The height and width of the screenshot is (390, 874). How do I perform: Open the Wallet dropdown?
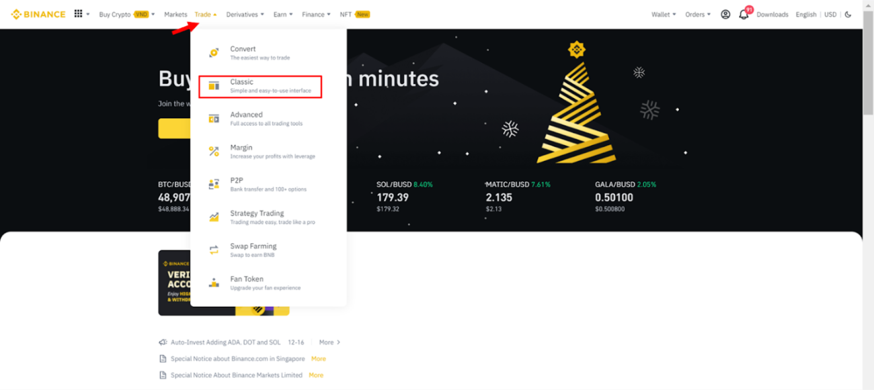click(664, 14)
